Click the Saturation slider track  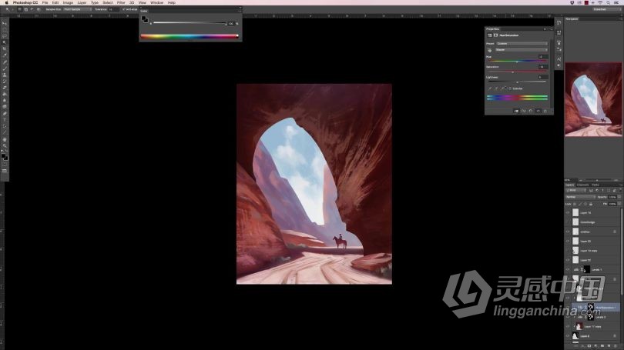(x=518, y=72)
